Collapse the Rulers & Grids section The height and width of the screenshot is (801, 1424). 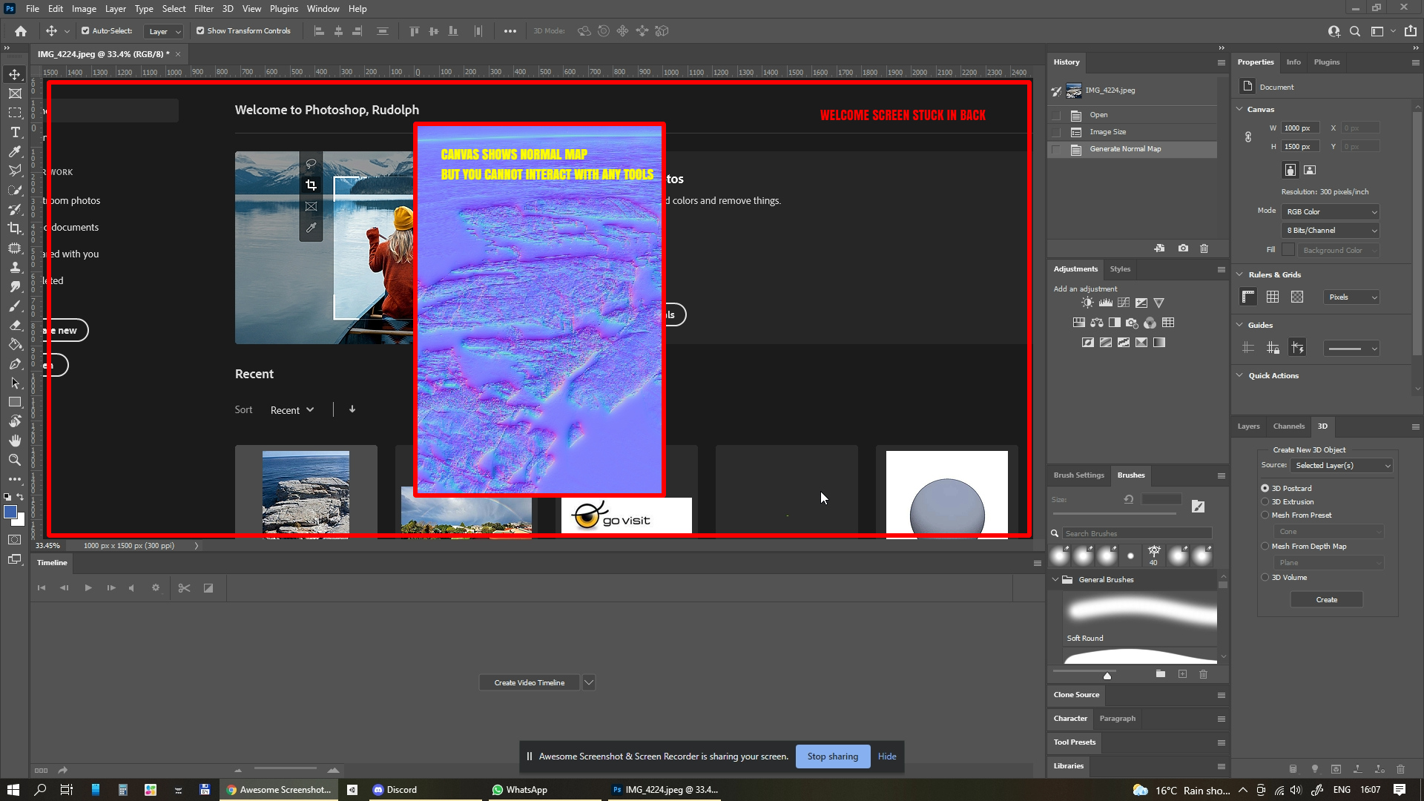click(x=1239, y=274)
